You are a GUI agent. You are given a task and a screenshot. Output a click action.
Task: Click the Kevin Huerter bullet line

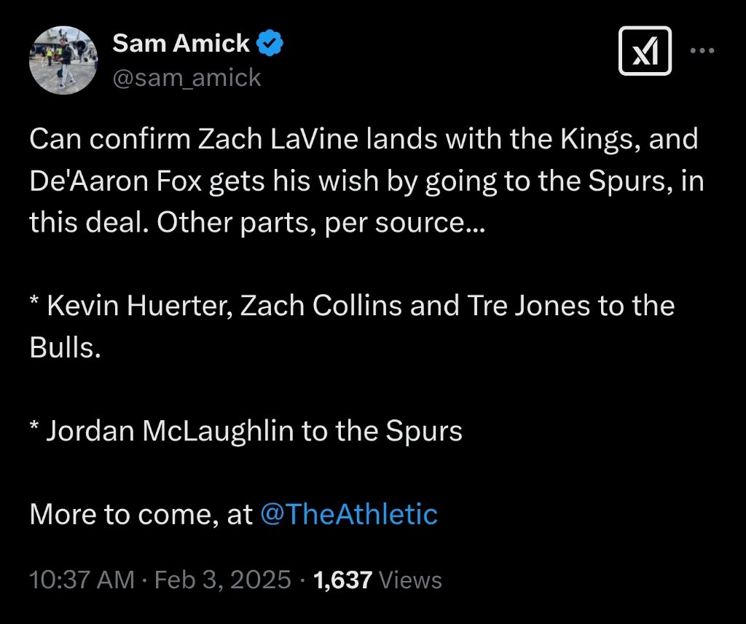pyautogui.click(x=351, y=305)
